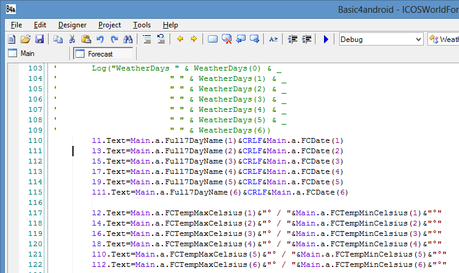Click the l6.Text code on line 119

(x=109, y=233)
